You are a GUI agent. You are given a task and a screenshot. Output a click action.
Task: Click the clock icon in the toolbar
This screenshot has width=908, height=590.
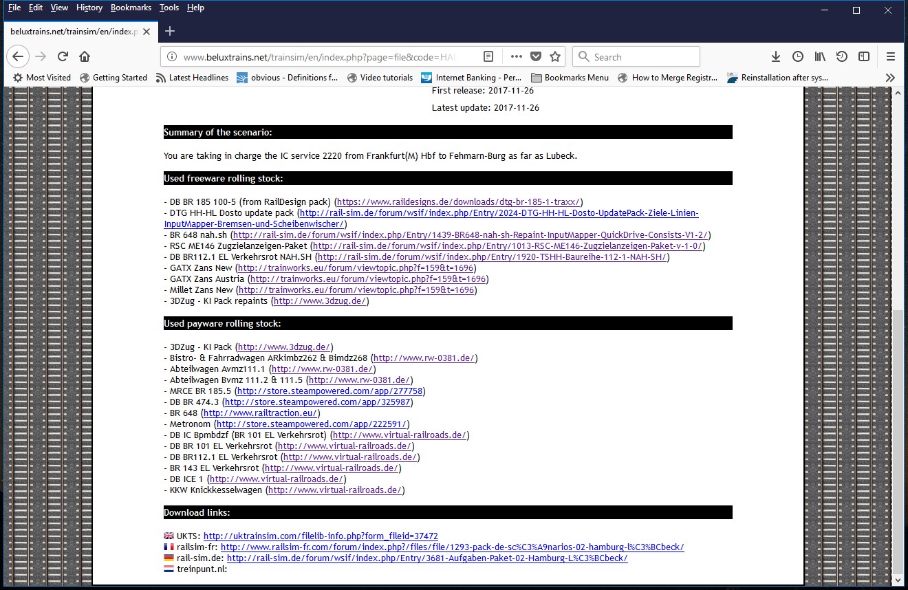tap(798, 56)
